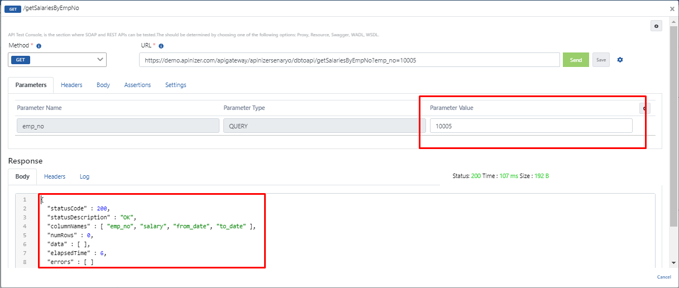Click the scrollbar down arrow
Image resolution: width=679 pixels, height=288 pixels.
coord(673,263)
